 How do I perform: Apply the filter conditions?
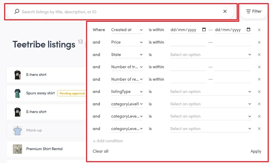click(256, 151)
